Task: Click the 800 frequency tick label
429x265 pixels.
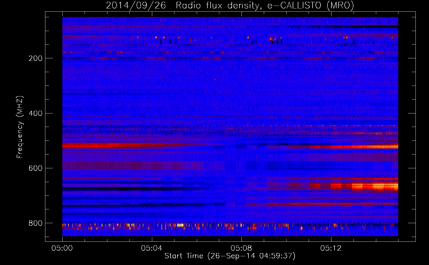Action: (x=36, y=223)
